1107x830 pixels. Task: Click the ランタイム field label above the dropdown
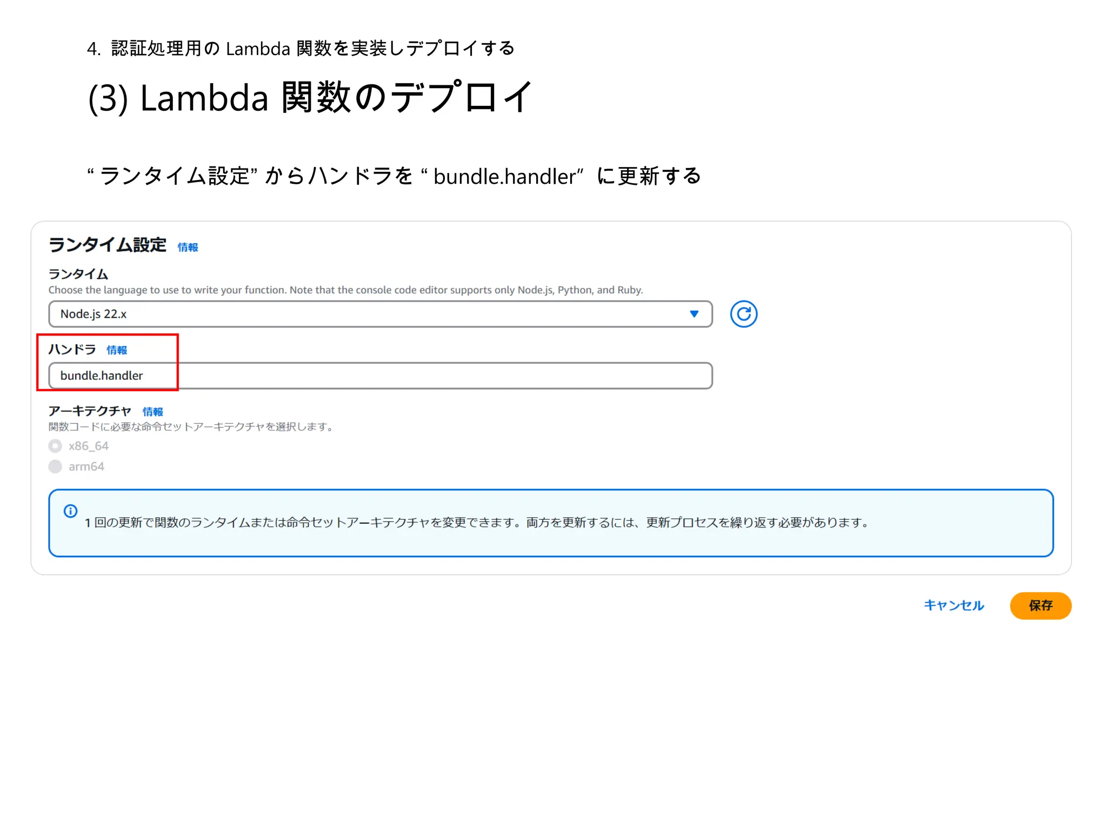coord(78,274)
